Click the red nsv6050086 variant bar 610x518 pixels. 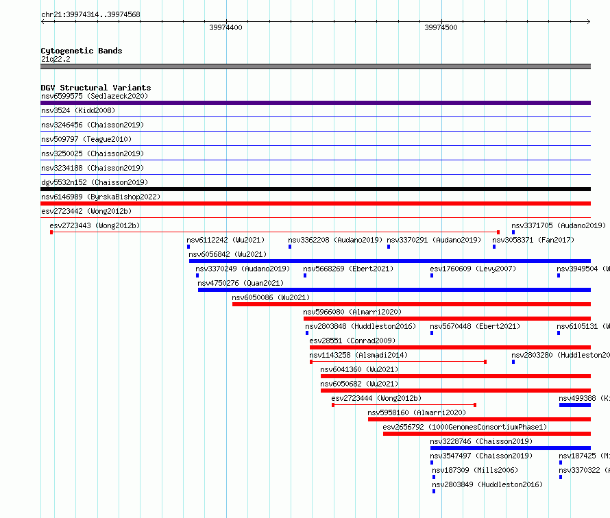point(412,304)
